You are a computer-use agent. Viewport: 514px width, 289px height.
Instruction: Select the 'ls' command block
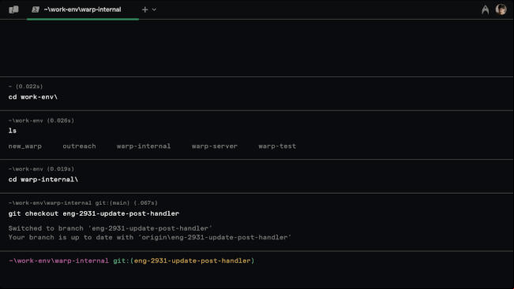[x=257, y=135]
